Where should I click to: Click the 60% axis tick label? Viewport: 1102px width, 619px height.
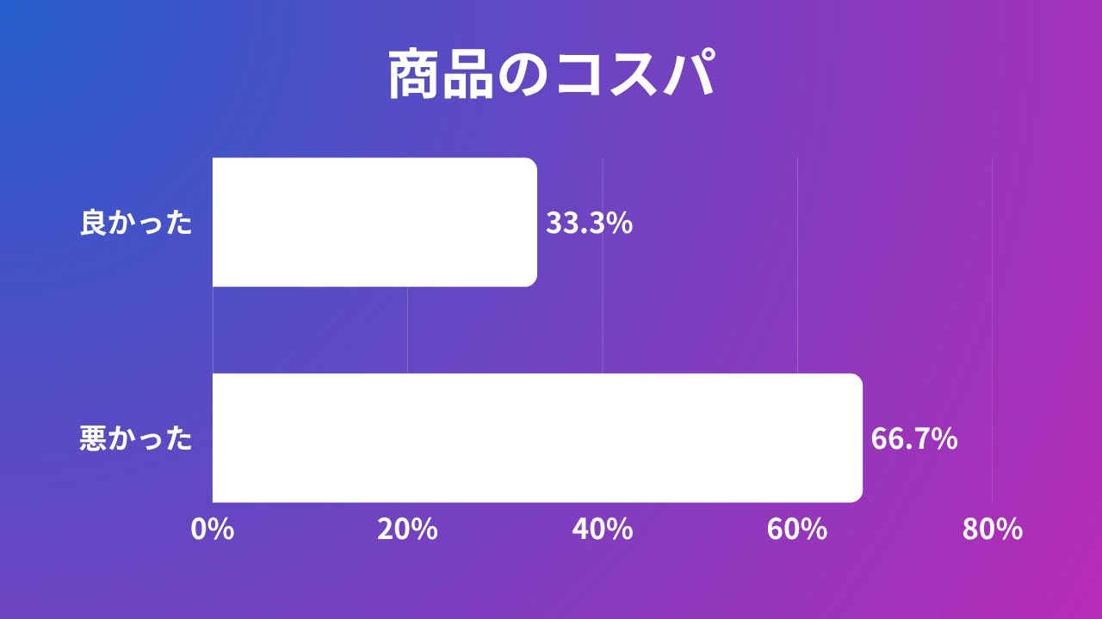coord(797,530)
